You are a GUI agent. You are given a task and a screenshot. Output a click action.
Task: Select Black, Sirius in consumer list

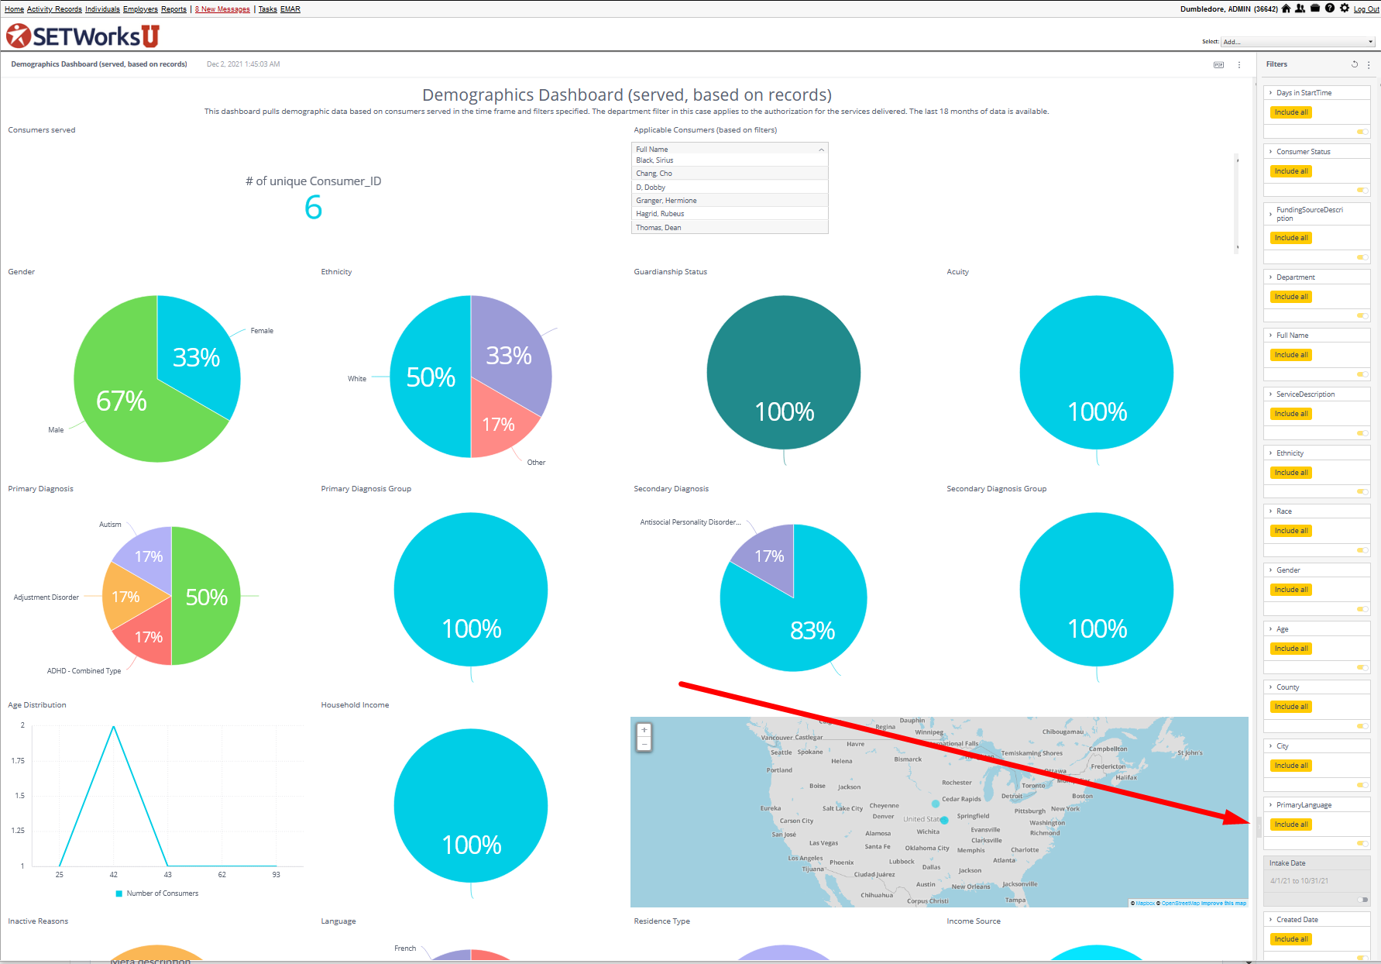click(x=730, y=160)
